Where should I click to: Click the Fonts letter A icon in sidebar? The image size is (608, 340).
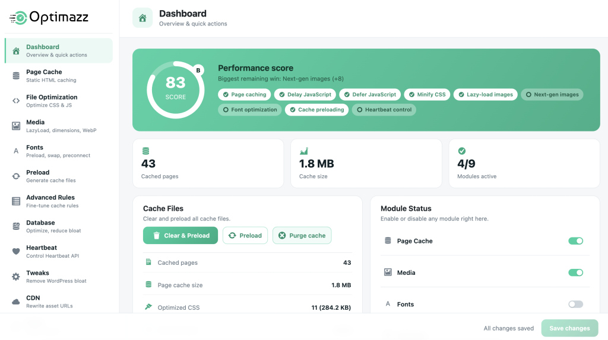coord(16,151)
